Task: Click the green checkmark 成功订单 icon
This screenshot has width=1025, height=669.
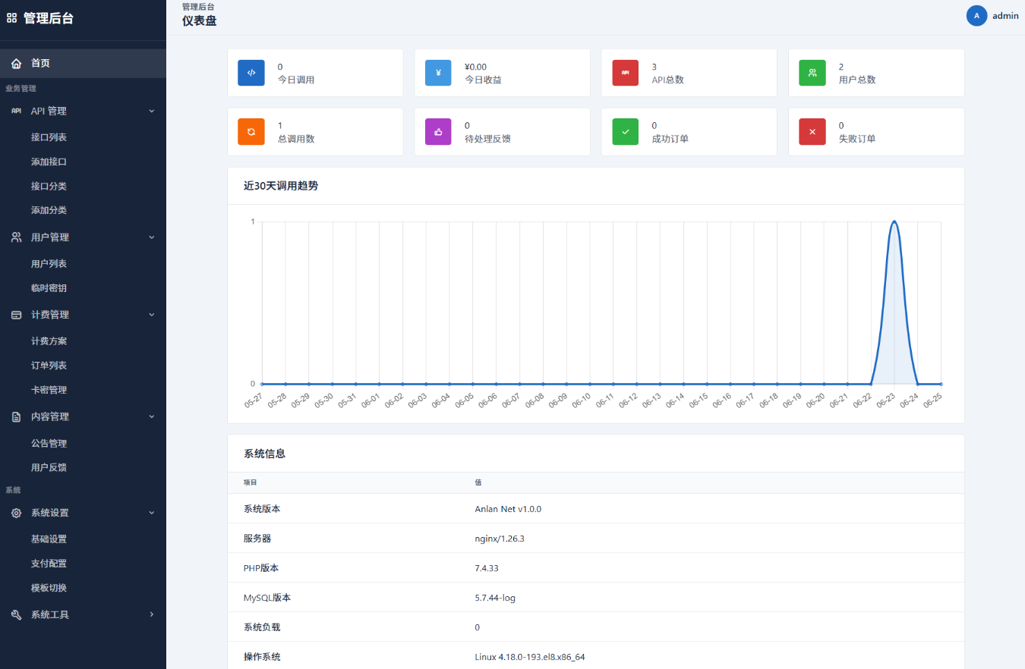Action: pos(626,131)
